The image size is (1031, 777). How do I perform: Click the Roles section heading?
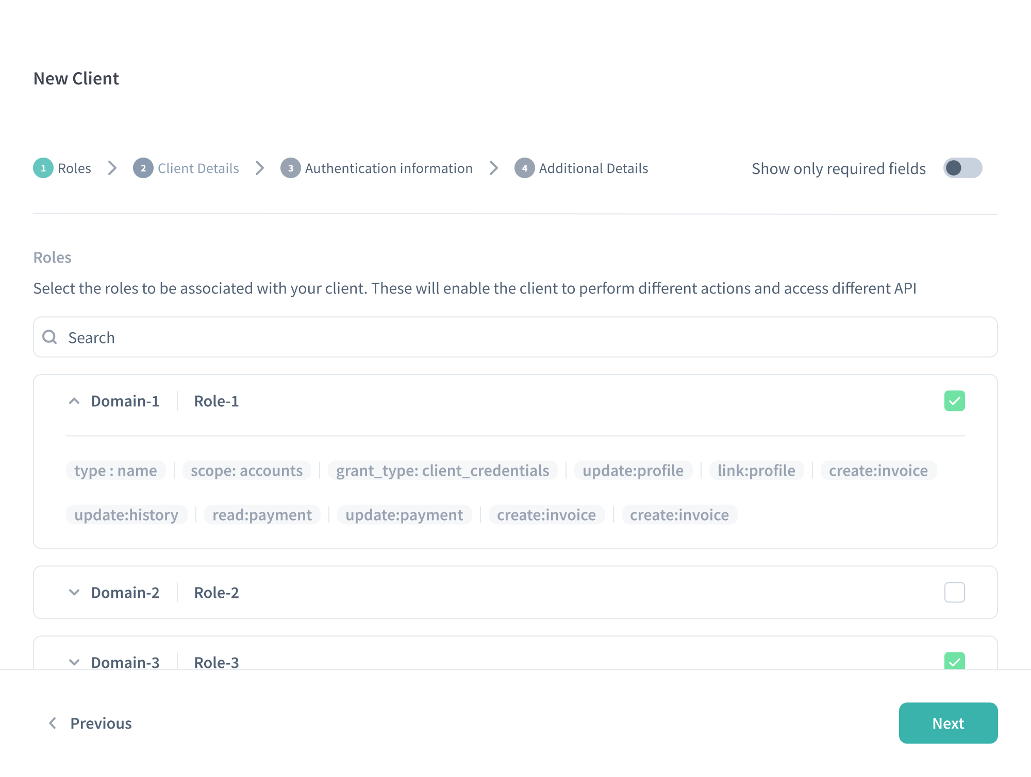53,257
